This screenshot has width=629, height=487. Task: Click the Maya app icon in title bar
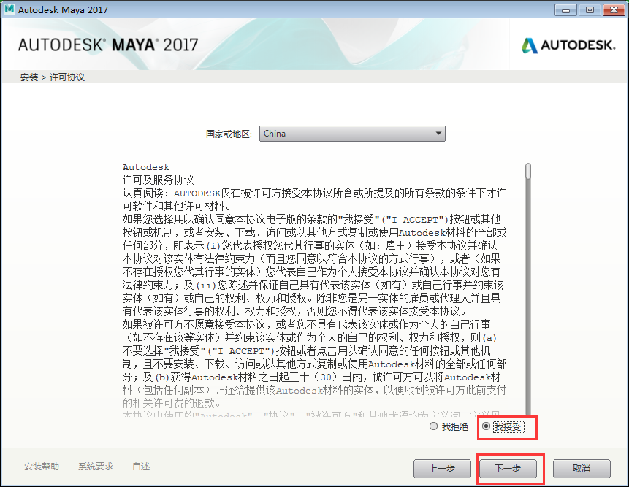click(x=9, y=9)
